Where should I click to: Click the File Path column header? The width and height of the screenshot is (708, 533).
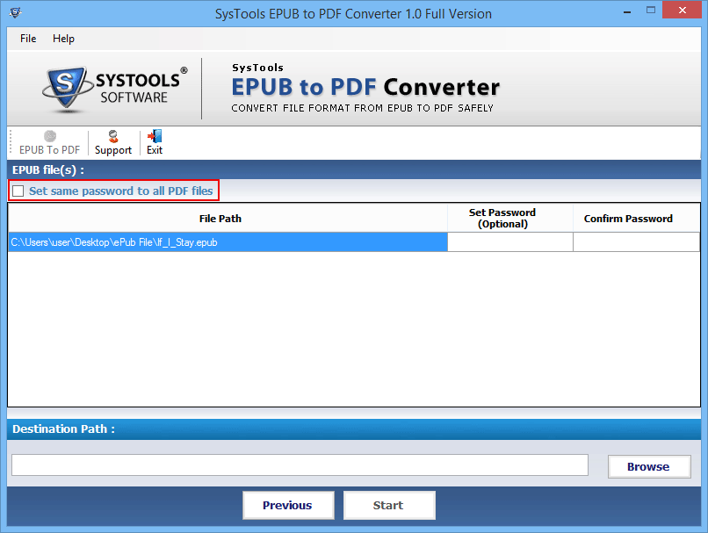228,219
